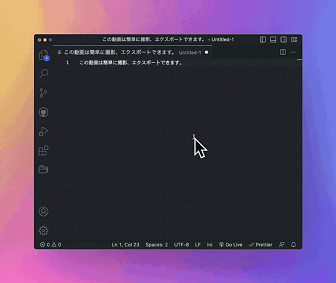
Task: Toggle the secondary side bar layout icon
Action: click(283, 40)
